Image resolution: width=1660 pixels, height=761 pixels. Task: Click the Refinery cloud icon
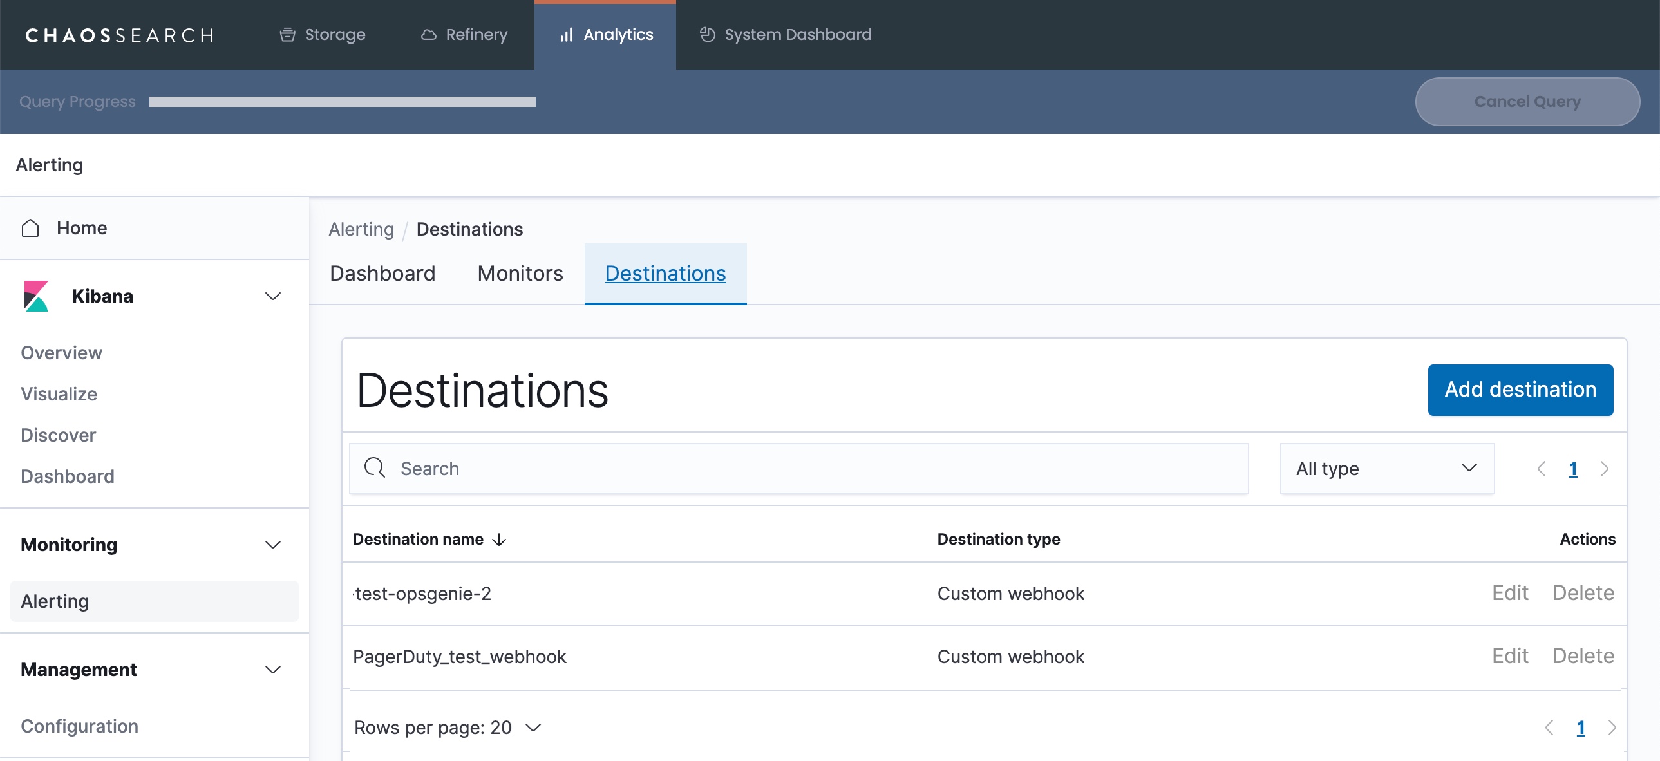[429, 35]
